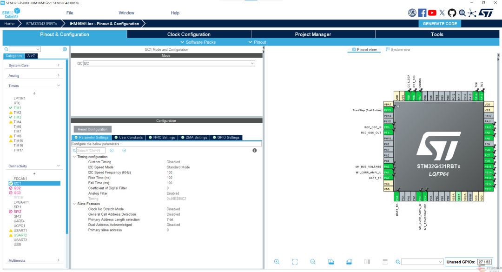Select pin PA14 on the chip
The image size is (502, 272).
coord(476,96)
